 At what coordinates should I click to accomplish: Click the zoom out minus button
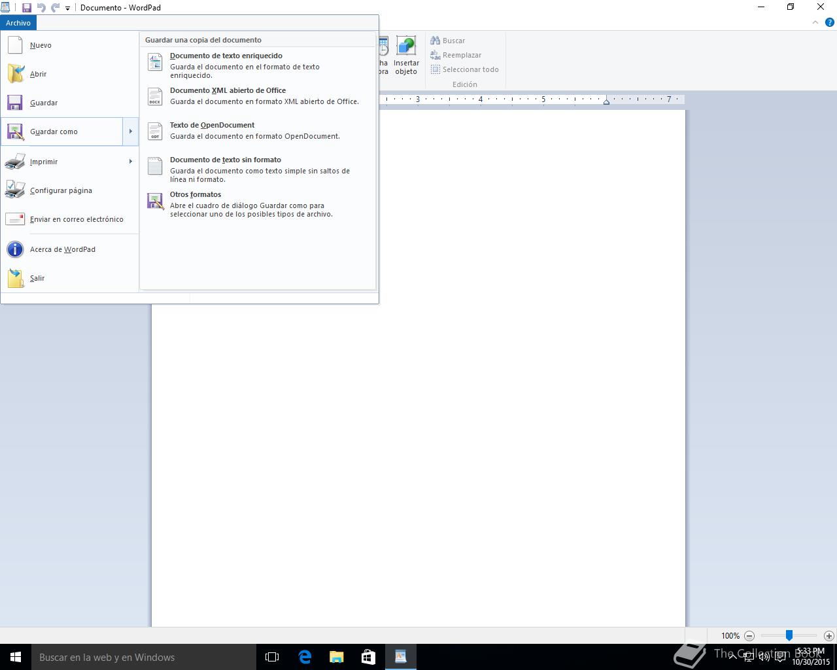coord(749,636)
